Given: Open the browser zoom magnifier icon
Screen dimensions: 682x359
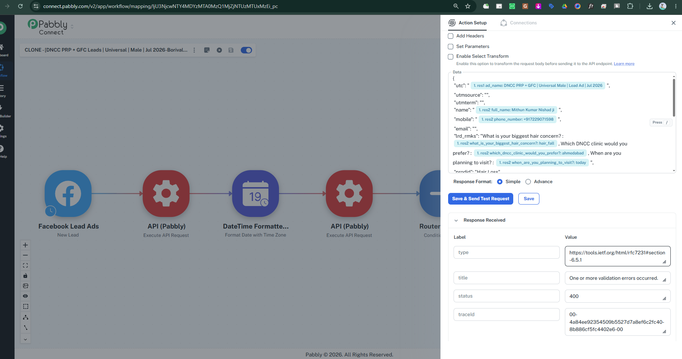Looking at the screenshot, I should tap(456, 6).
